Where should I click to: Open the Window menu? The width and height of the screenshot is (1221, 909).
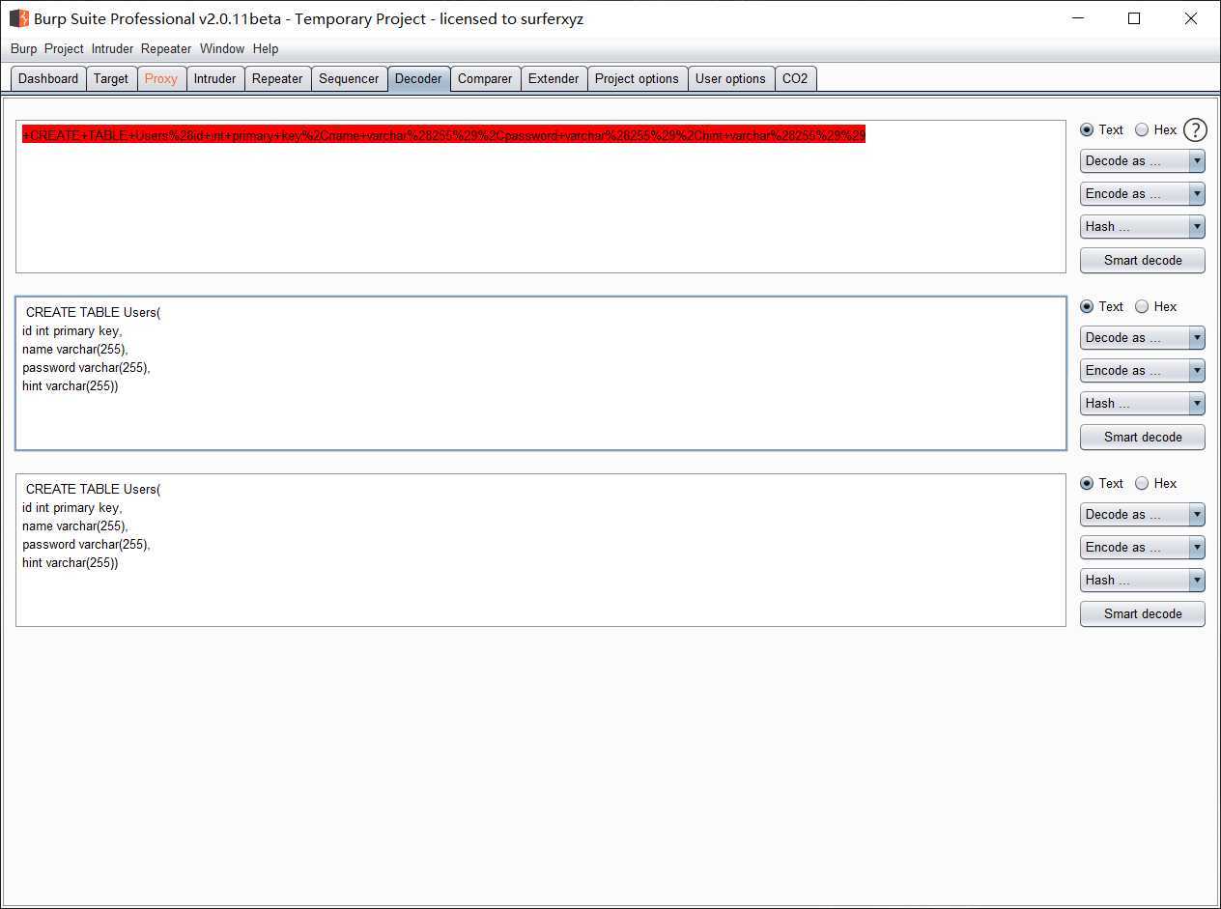[222, 48]
